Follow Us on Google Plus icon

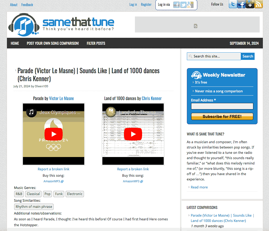pyautogui.click(x=250, y=4)
